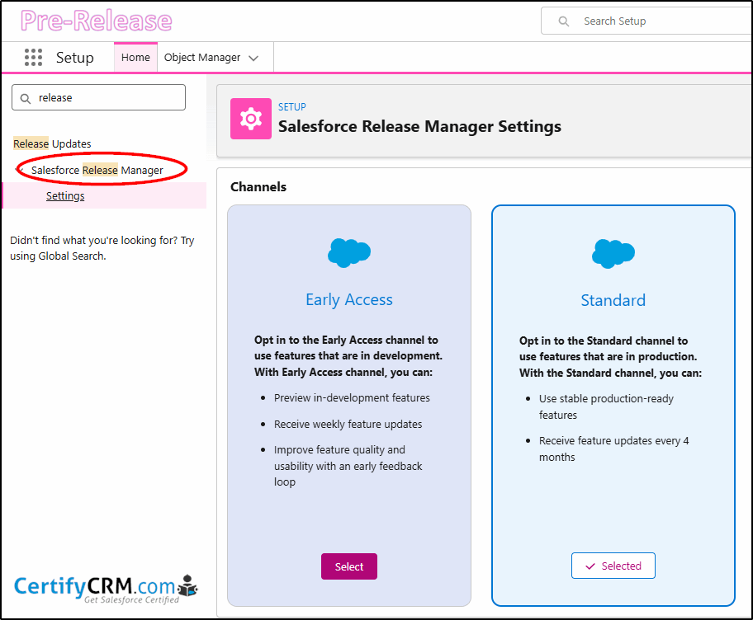Image resolution: width=753 pixels, height=620 pixels.
Task: Click the magnifier icon in Search Setup
Action: (x=564, y=21)
